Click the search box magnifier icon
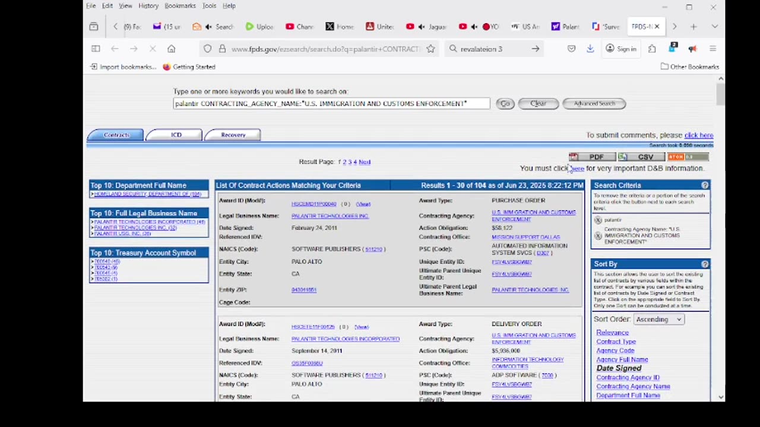Screen dimensions: 760x427 (x=453, y=49)
